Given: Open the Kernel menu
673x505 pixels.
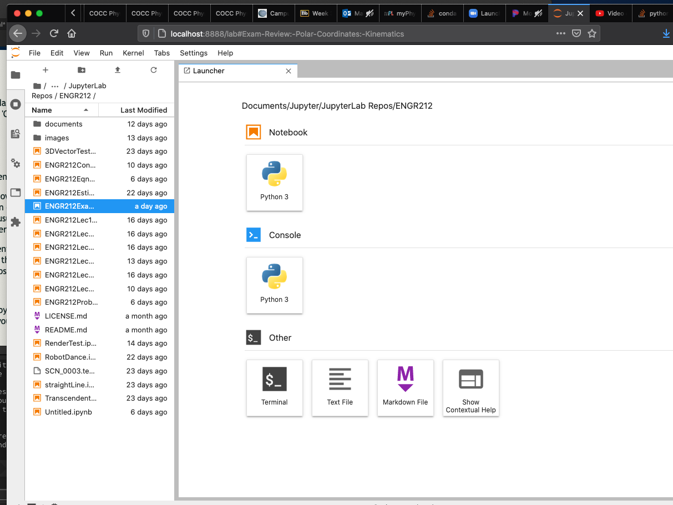Looking at the screenshot, I should pyautogui.click(x=133, y=53).
